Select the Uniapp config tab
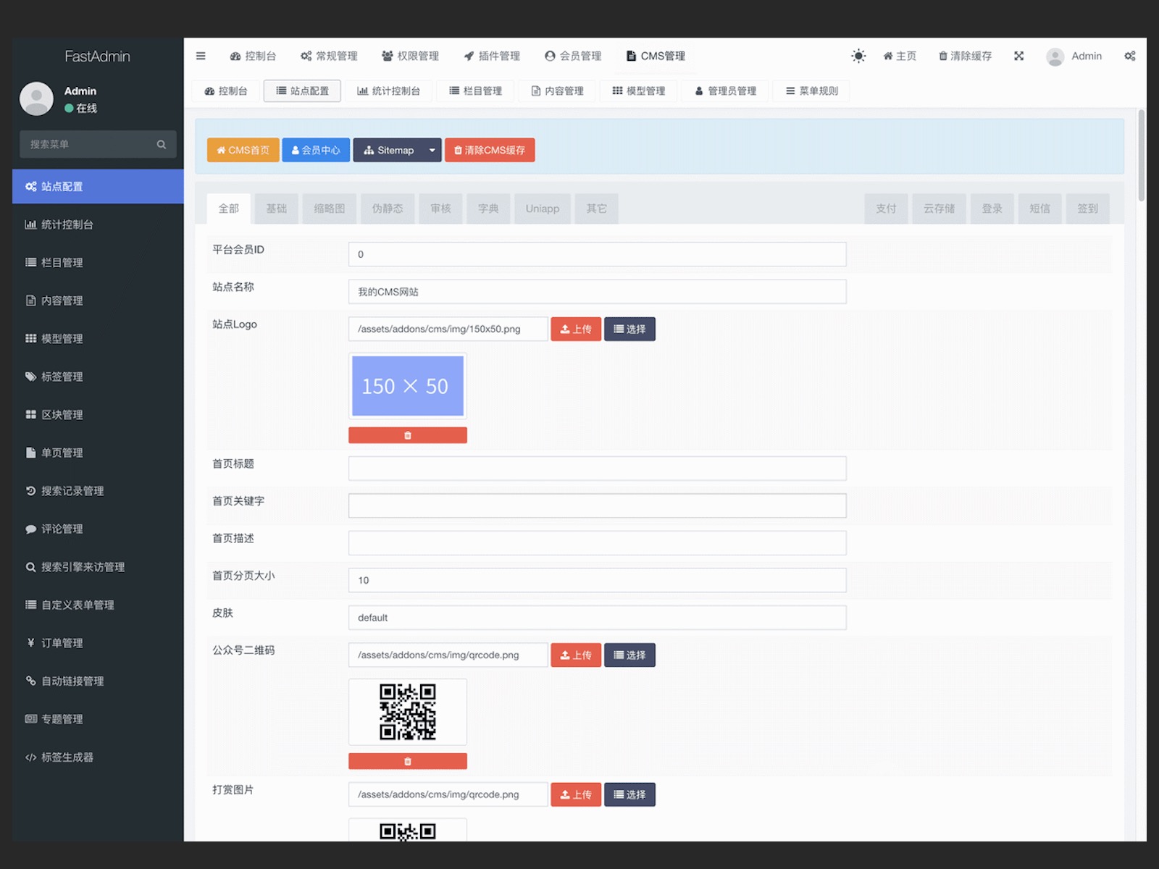This screenshot has width=1159, height=869. [x=543, y=209]
